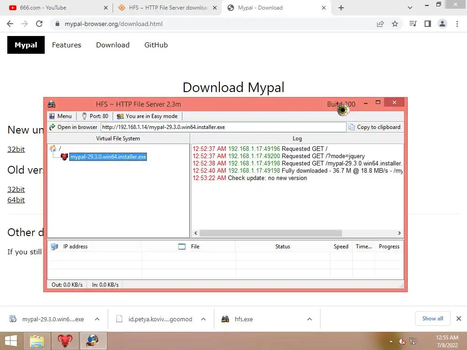Click the log horizontal scrollbar thumb

(x=271, y=233)
